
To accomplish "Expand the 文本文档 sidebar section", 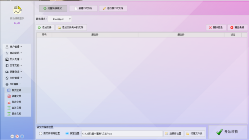I will click(x=17, y=66).
